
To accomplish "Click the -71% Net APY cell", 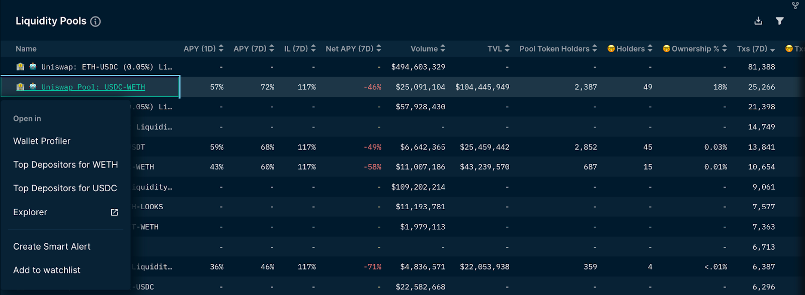I will tap(372, 267).
